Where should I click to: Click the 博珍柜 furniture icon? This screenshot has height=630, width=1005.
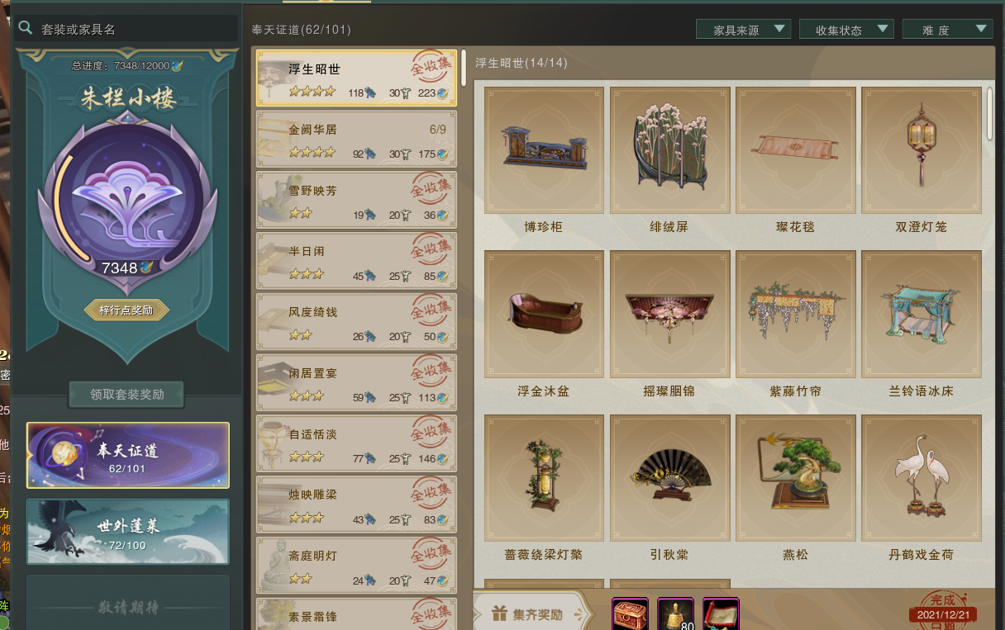click(x=544, y=150)
